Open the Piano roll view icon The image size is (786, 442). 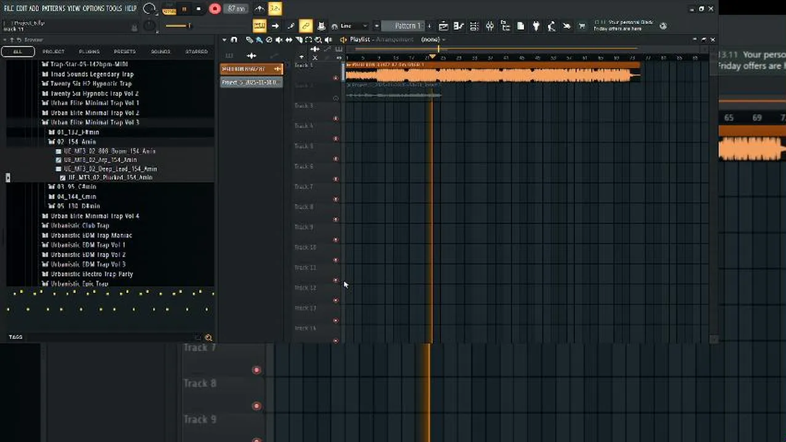pyautogui.click(x=458, y=26)
